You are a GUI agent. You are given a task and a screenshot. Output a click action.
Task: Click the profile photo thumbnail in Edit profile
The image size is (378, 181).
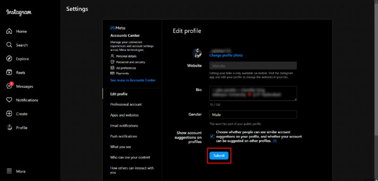click(x=197, y=53)
